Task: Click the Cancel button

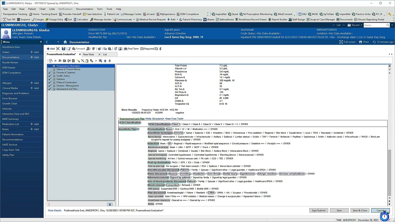Action: [380, 211]
